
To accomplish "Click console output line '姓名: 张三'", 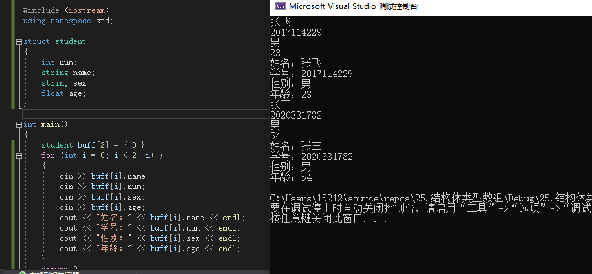I will point(296,146).
